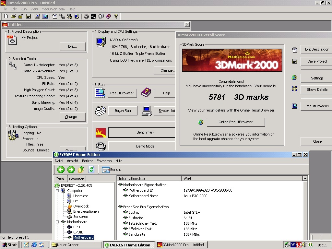Click Edit... in Project Description
Screen dimensions: 332x249
point(73,47)
